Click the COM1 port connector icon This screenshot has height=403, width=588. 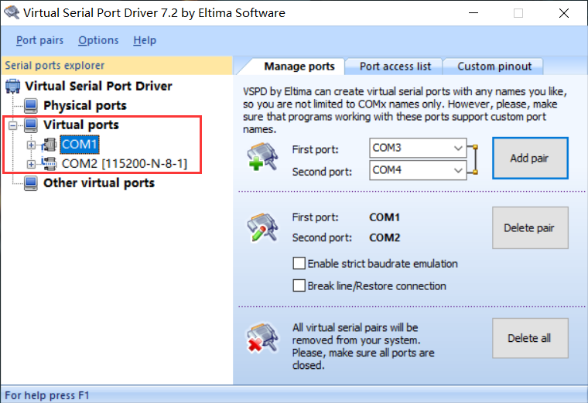click(x=50, y=145)
